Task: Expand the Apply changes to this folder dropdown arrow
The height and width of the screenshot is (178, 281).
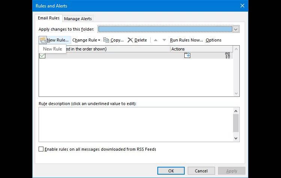Action: point(236,29)
